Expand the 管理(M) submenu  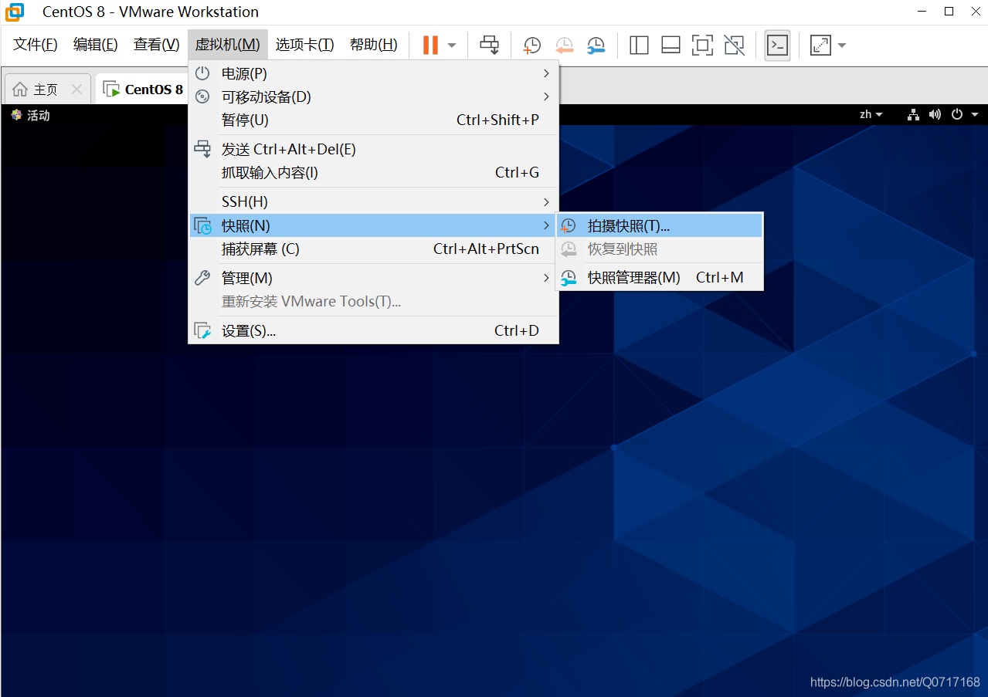373,278
